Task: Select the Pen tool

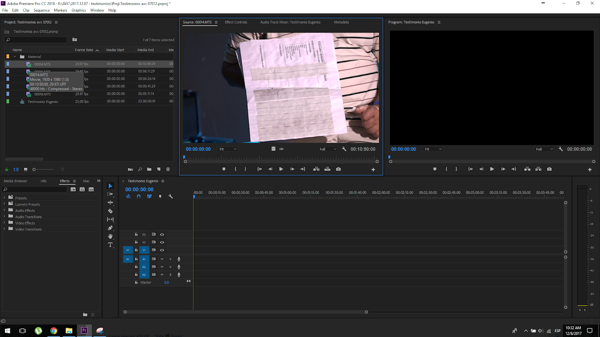Action: coord(110,228)
